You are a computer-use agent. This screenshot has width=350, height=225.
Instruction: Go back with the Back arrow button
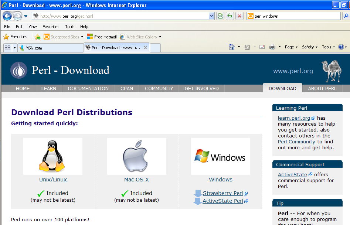(7, 16)
